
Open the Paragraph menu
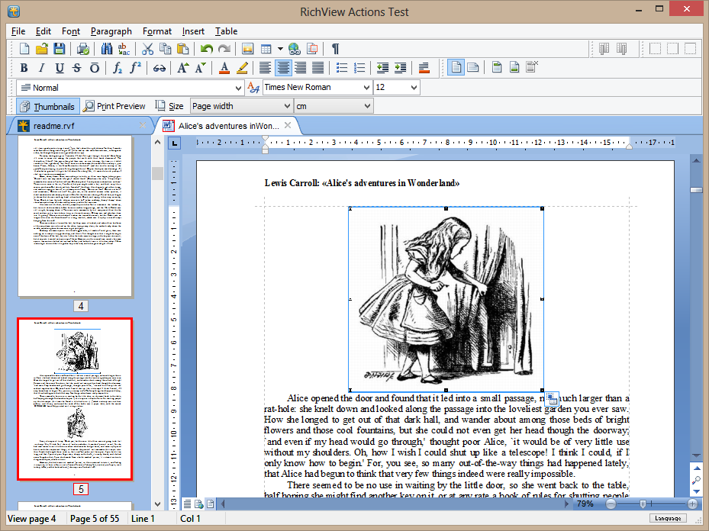[x=111, y=31]
